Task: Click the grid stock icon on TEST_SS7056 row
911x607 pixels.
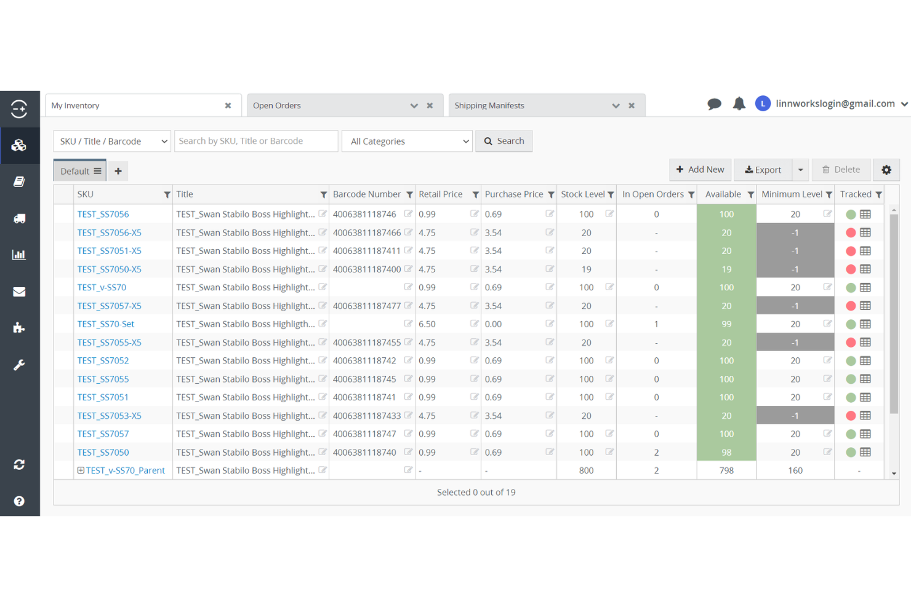Action: 866,214
